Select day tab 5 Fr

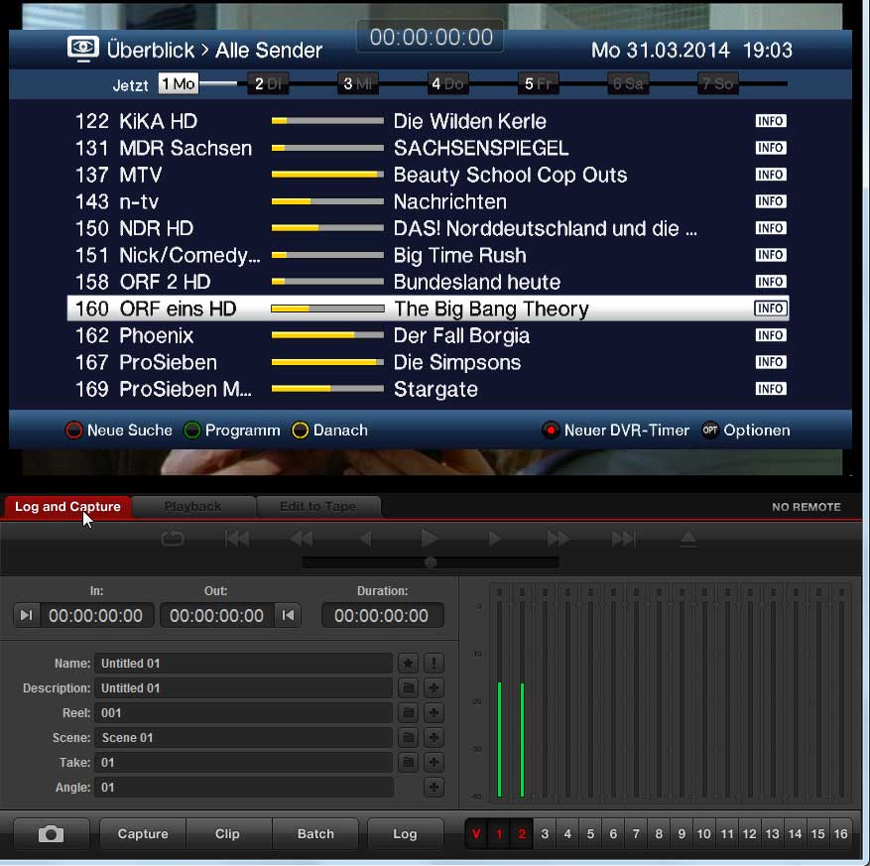click(x=538, y=83)
